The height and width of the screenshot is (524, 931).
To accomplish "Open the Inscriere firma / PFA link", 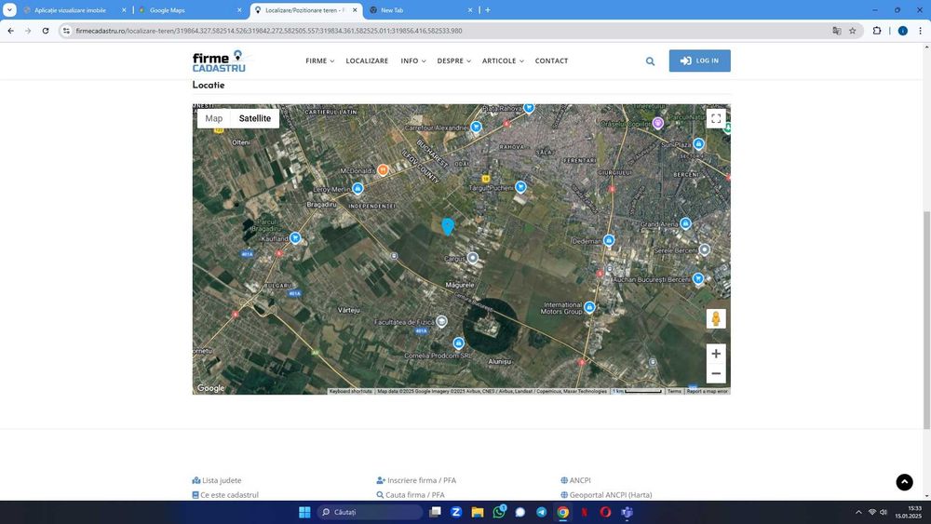I will tap(416, 480).
